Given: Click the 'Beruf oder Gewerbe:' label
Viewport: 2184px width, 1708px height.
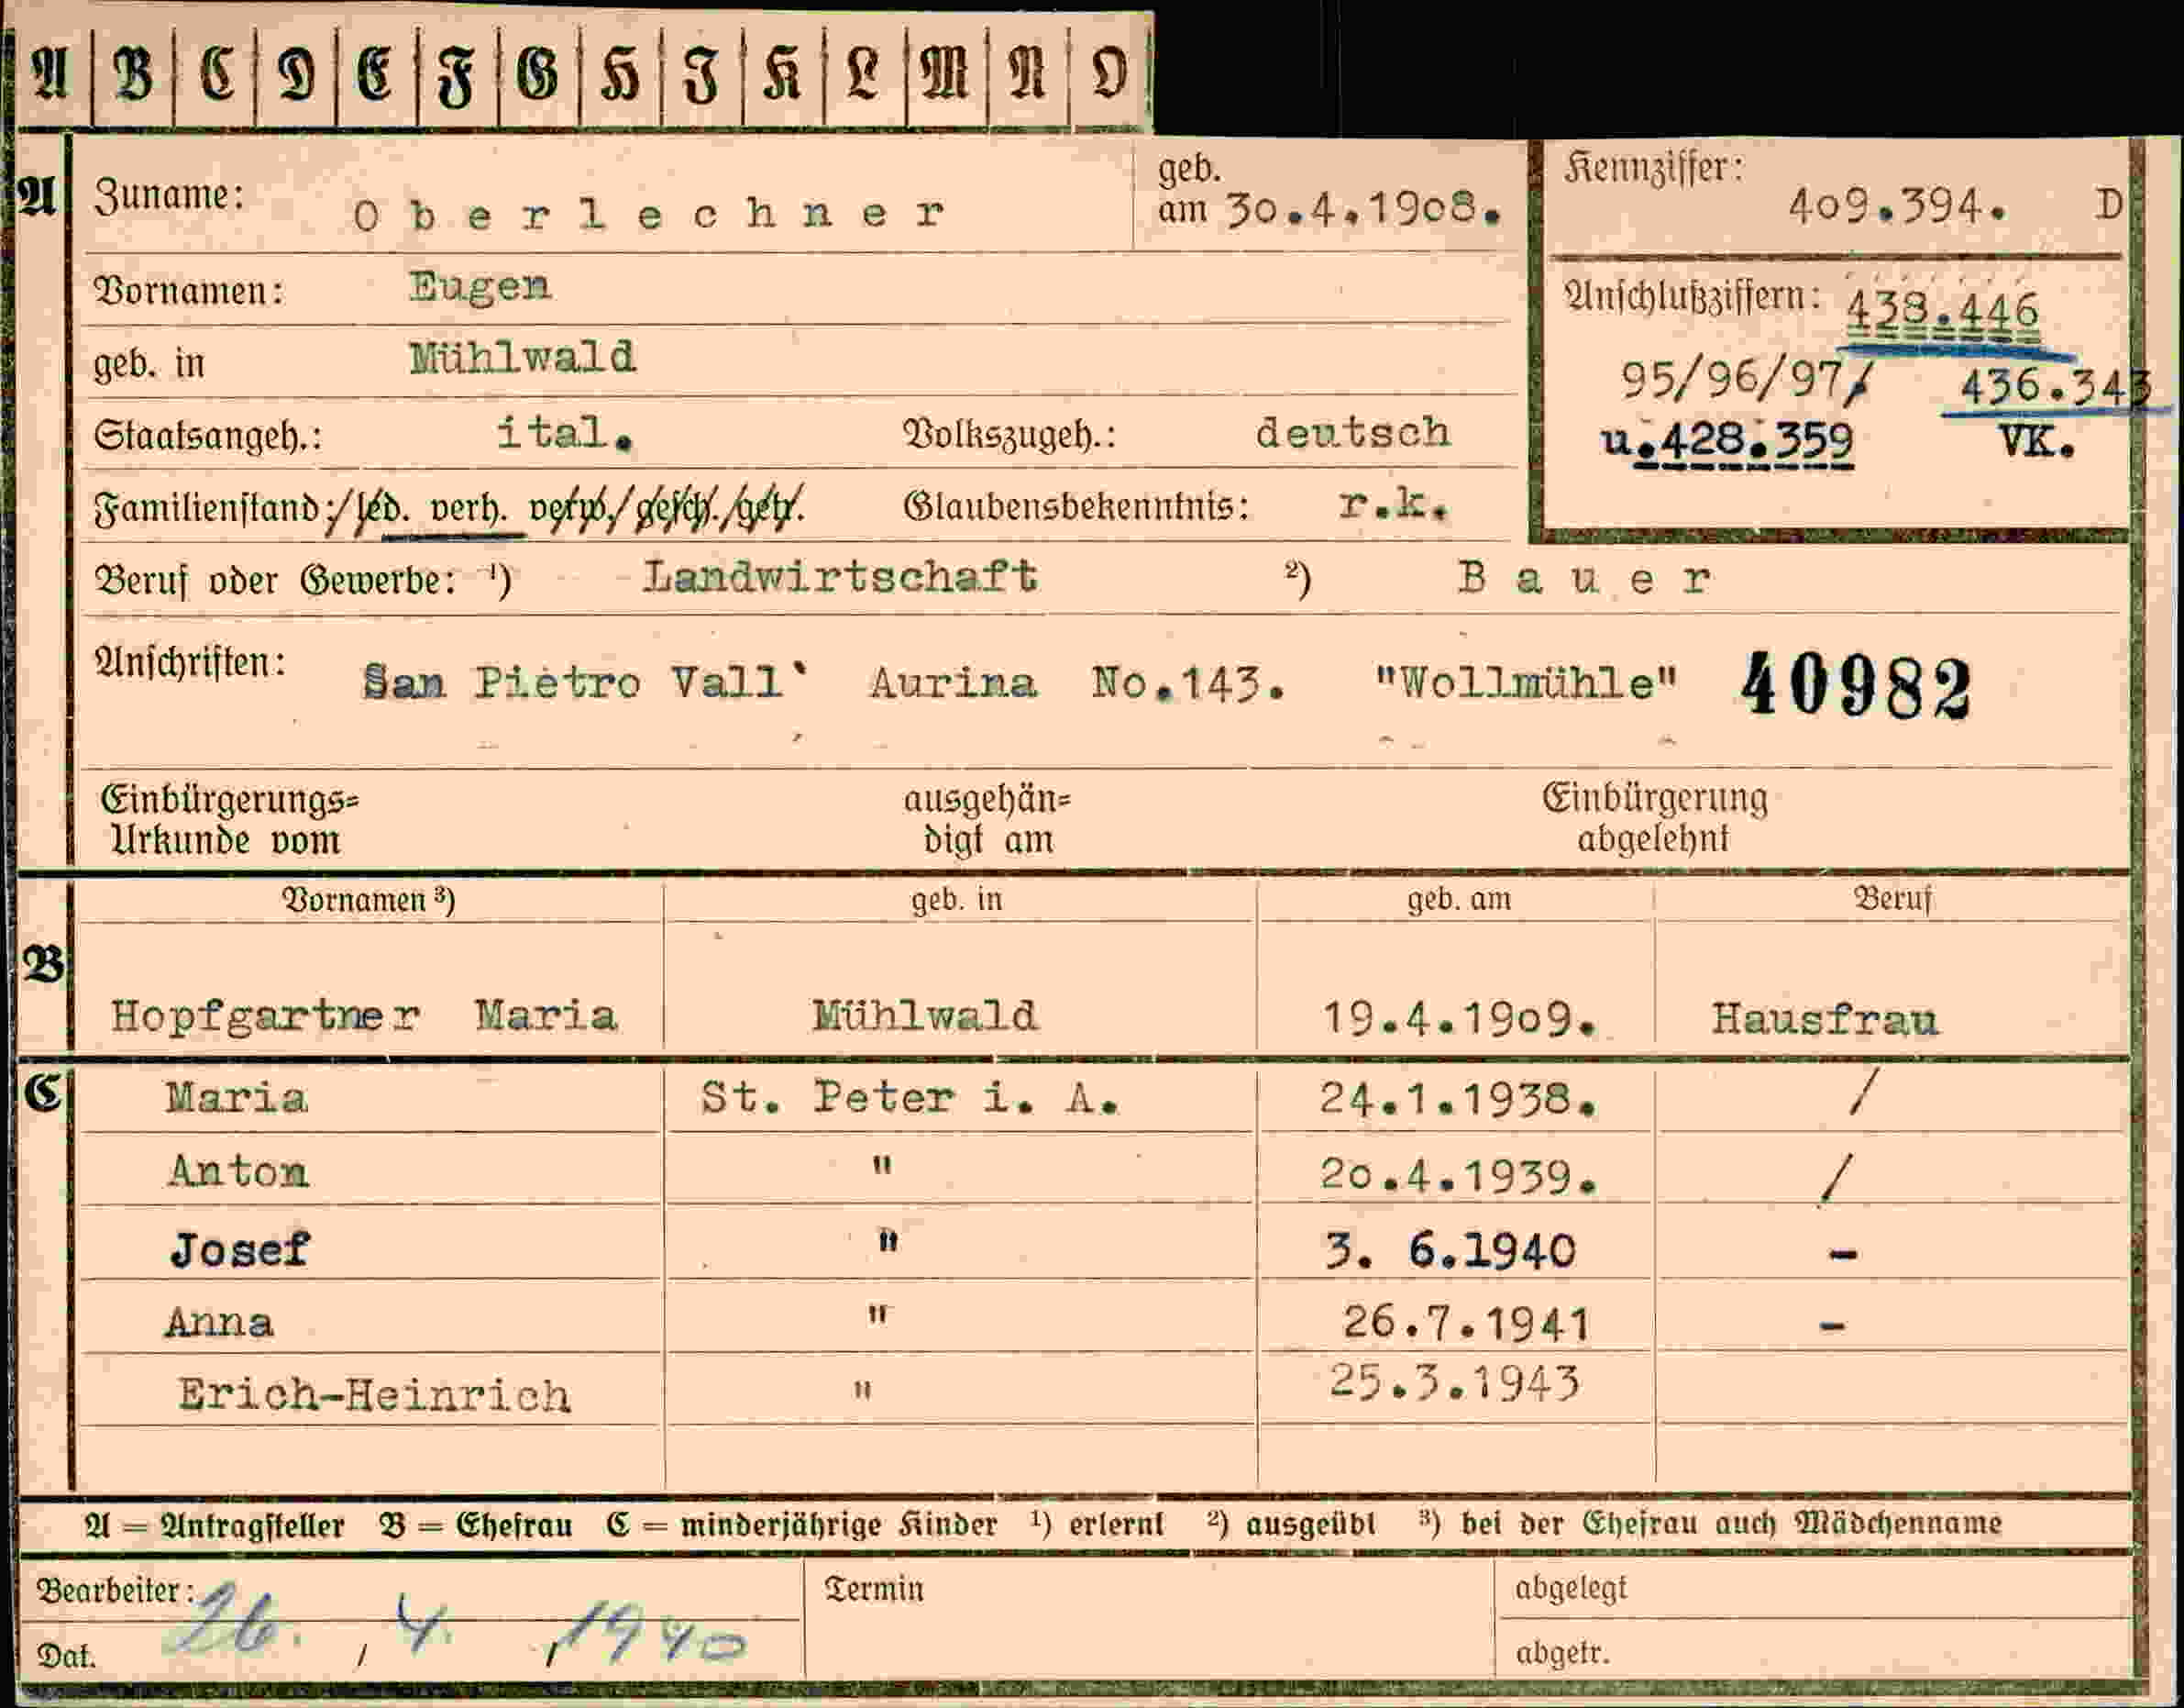Looking at the screenshot, I should pyautogui.click(x=275, y=581).
